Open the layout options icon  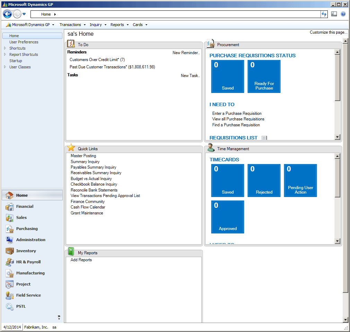tap(334, 14)
